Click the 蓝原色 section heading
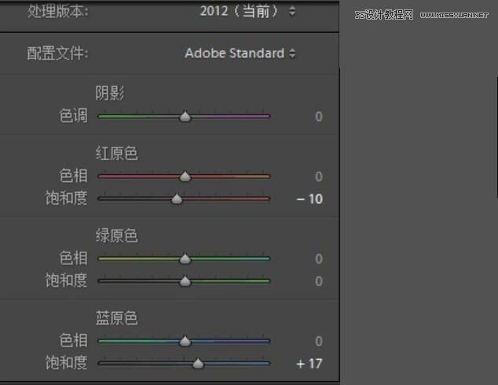 coord(116,318)
